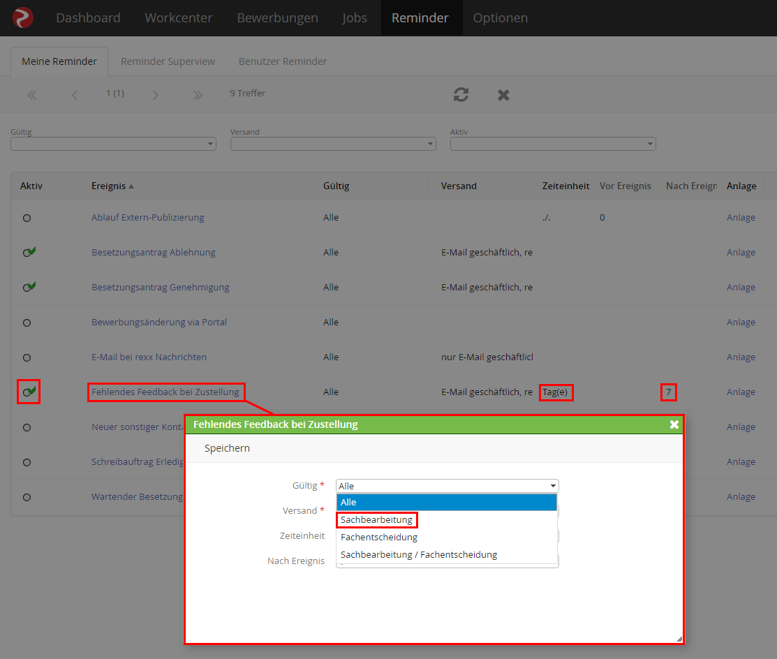Toggle Aktiv for E-Mail bei rexx Nachrichten
Screen dimensions: 777x659
pos(27,357)
